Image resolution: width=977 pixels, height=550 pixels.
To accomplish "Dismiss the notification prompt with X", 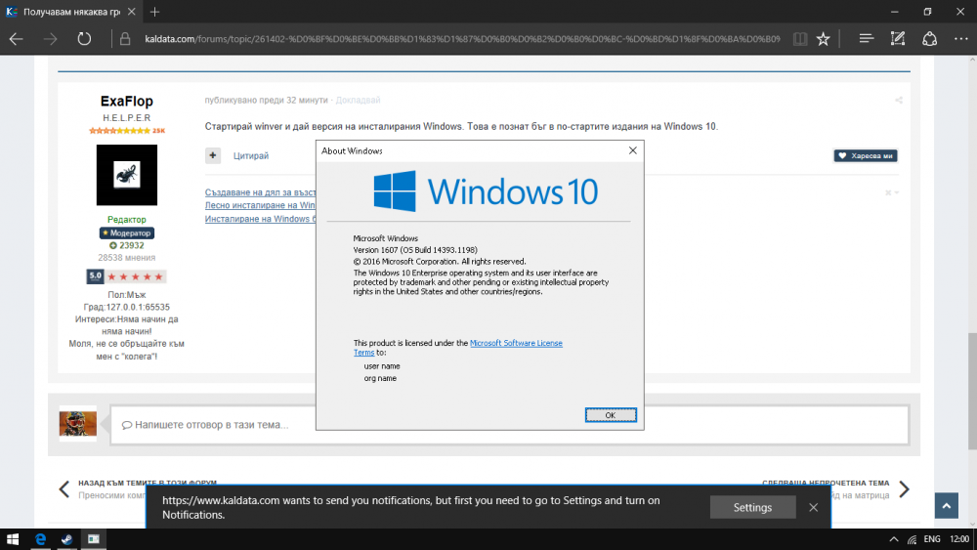I will click(813, 507).
